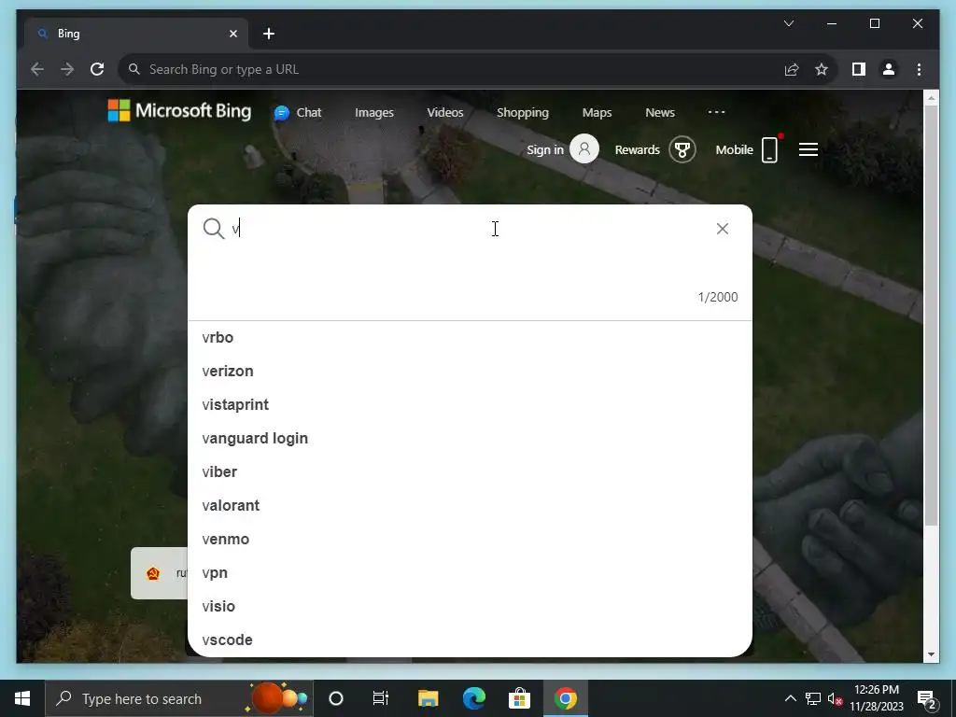Viewport: 956px width, 717px height.
Task: Toggle Chrome side panel
Action: (x=859, y=69)
